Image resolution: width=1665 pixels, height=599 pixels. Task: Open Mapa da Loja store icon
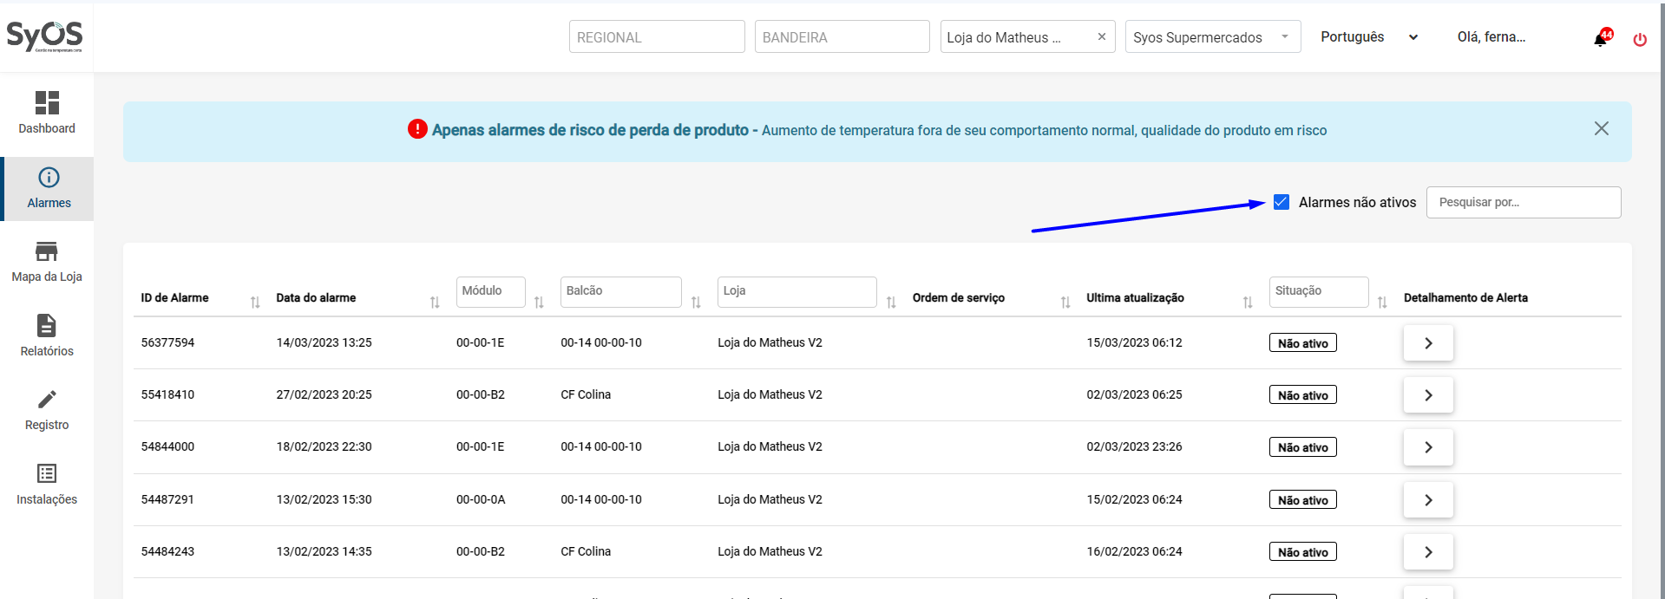click(x=47, y=251)
